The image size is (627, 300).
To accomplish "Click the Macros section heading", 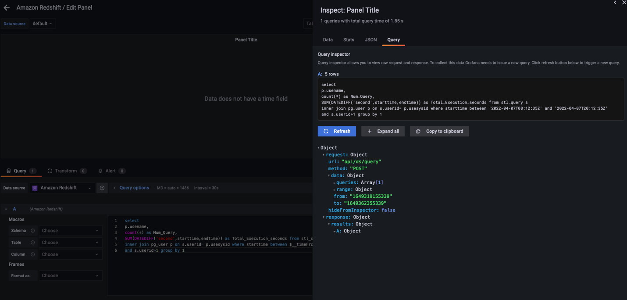I will (x=17, y=219).
